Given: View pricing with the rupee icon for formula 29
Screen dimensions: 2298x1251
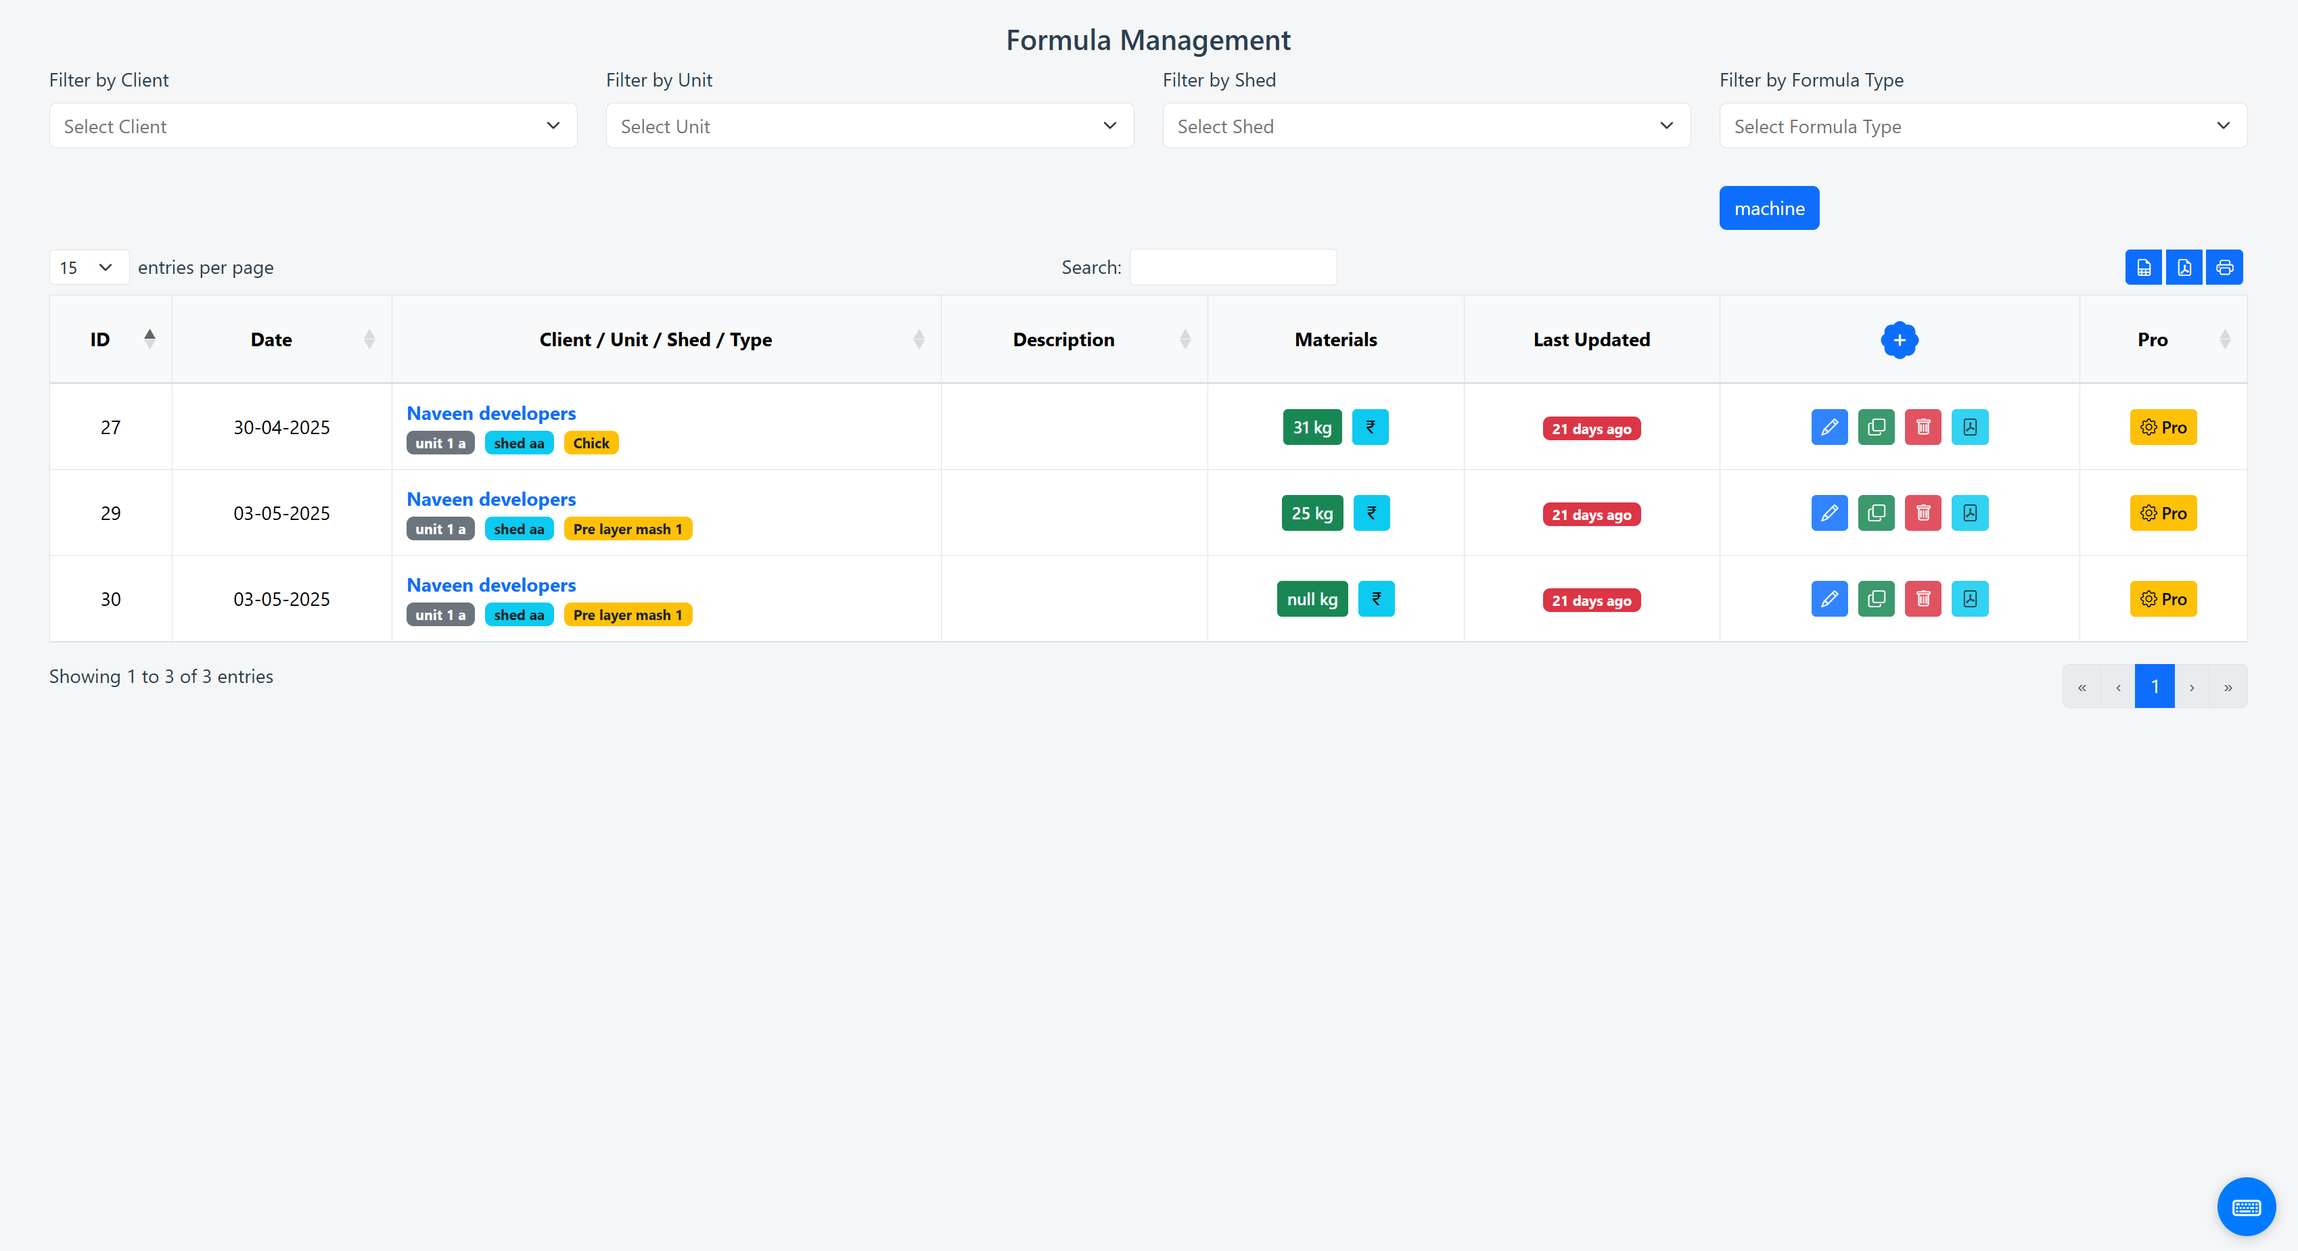Looking at the screenshot, I should [1371, 513].
